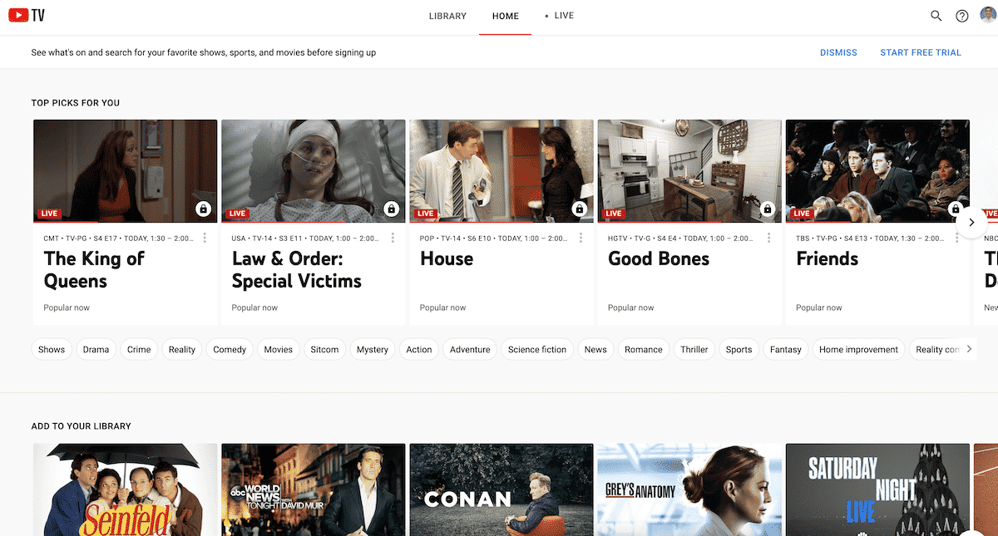Select the Movies chip
998x536 pixels.
tap(279, 349)
